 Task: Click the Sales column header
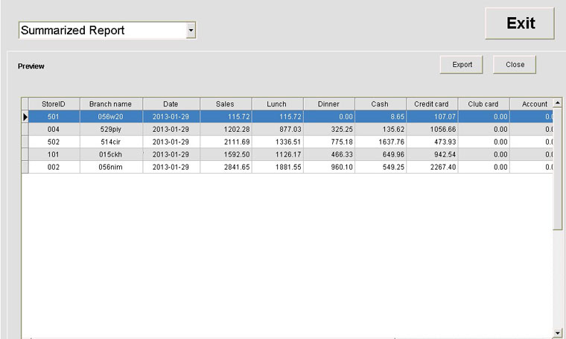pos(226,104)
